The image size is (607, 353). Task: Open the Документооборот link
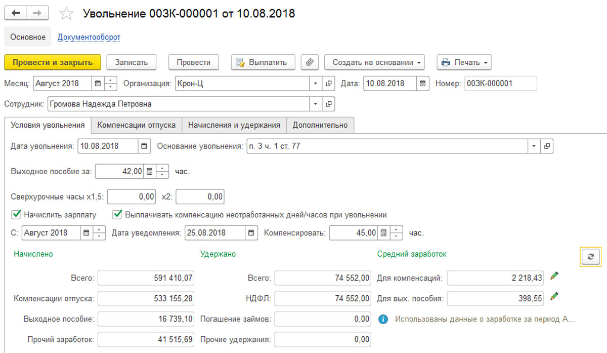89,37
